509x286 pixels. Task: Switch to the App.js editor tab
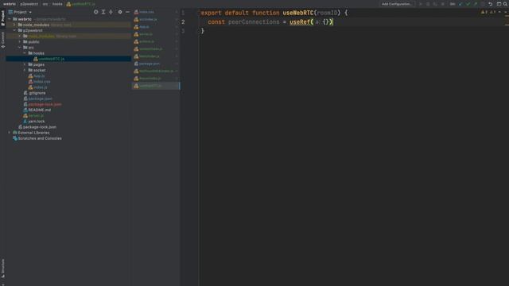point(156,27)
